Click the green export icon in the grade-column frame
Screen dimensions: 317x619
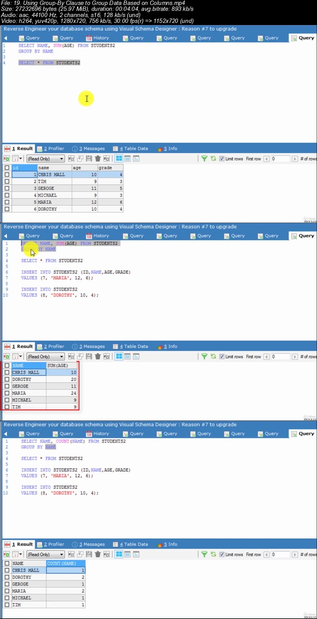(7, 159)
